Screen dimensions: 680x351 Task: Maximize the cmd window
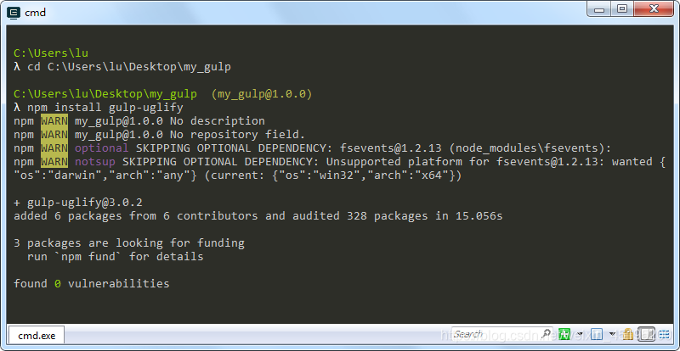pos(622,8)
